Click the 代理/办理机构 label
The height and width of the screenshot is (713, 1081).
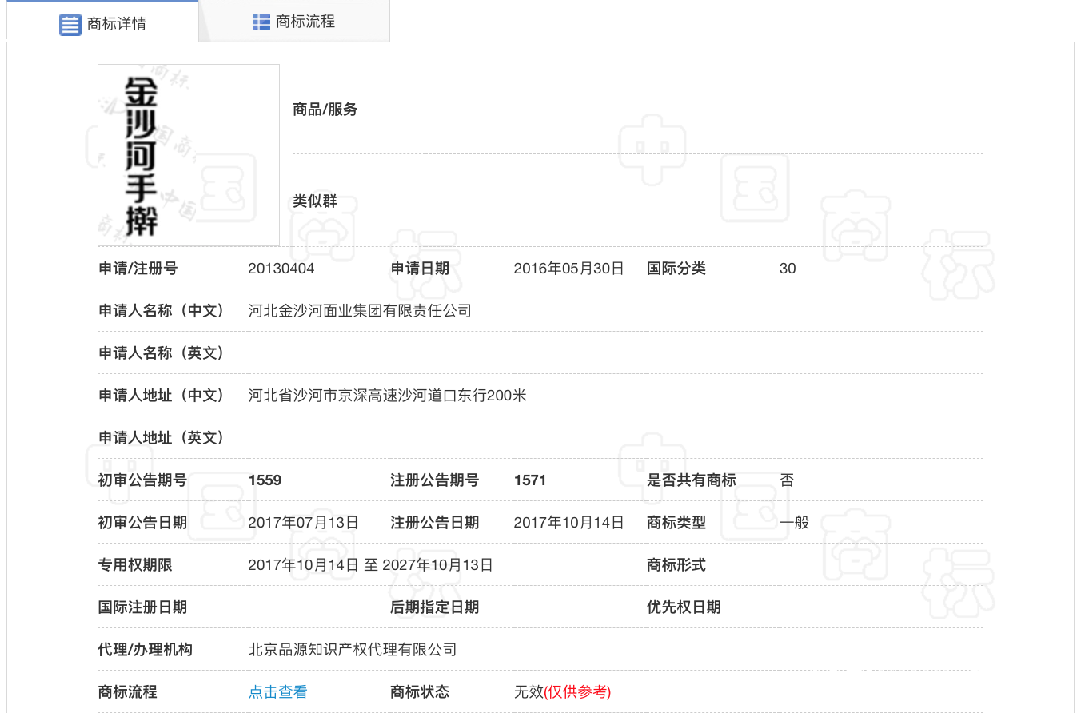(x=146, y=650)
